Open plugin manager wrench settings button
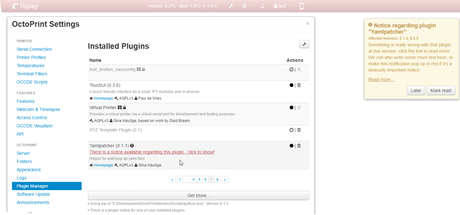The height and width of the screenshot is (215, 460). coord(304,44)
